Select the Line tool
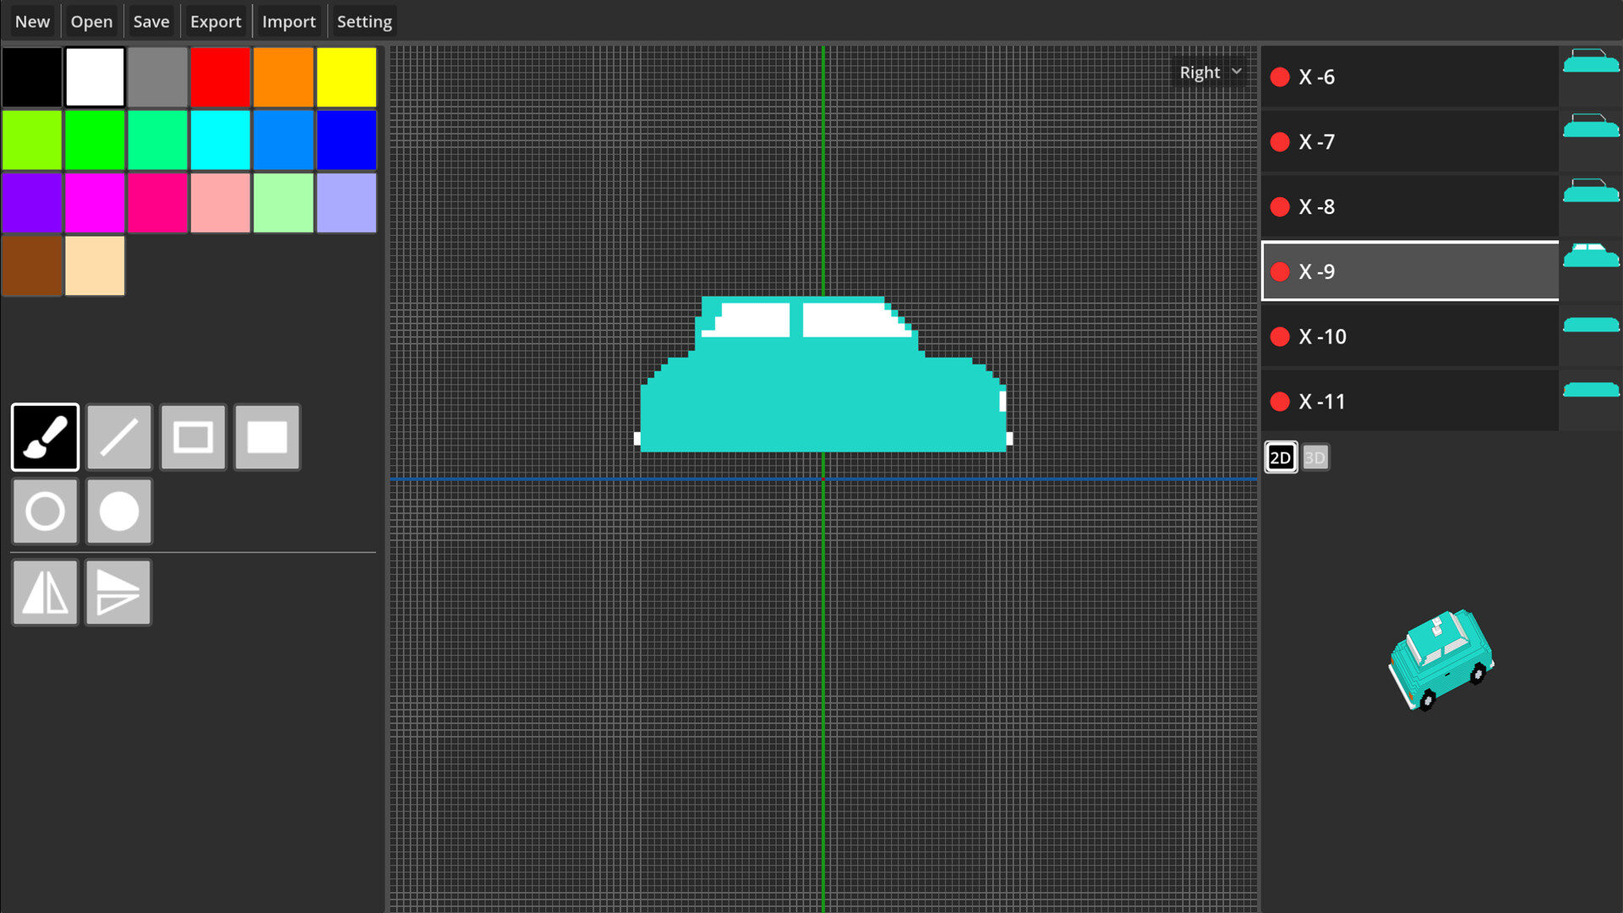 pos(118,437)
